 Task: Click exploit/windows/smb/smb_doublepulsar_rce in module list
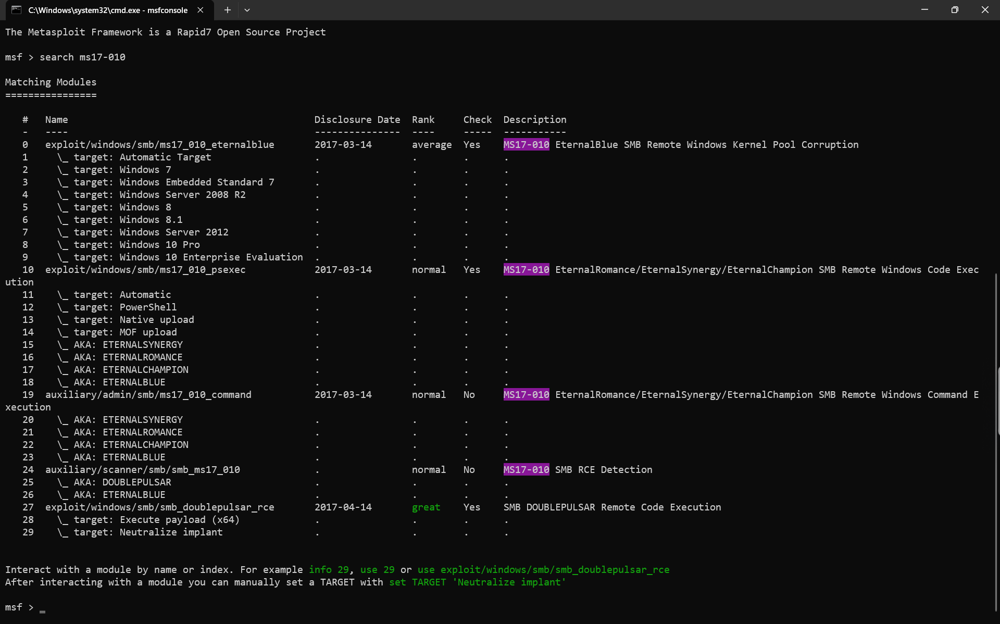(x=159, y=507)
